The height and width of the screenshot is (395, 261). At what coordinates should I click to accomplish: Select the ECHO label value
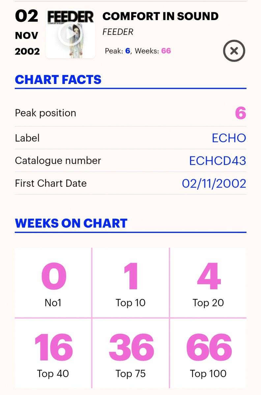[229, 138]
